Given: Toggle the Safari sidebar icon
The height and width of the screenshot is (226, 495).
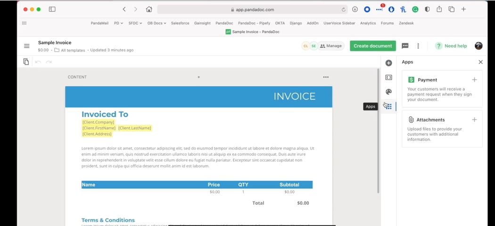Looking at the screenshot, I should [52, 9].
